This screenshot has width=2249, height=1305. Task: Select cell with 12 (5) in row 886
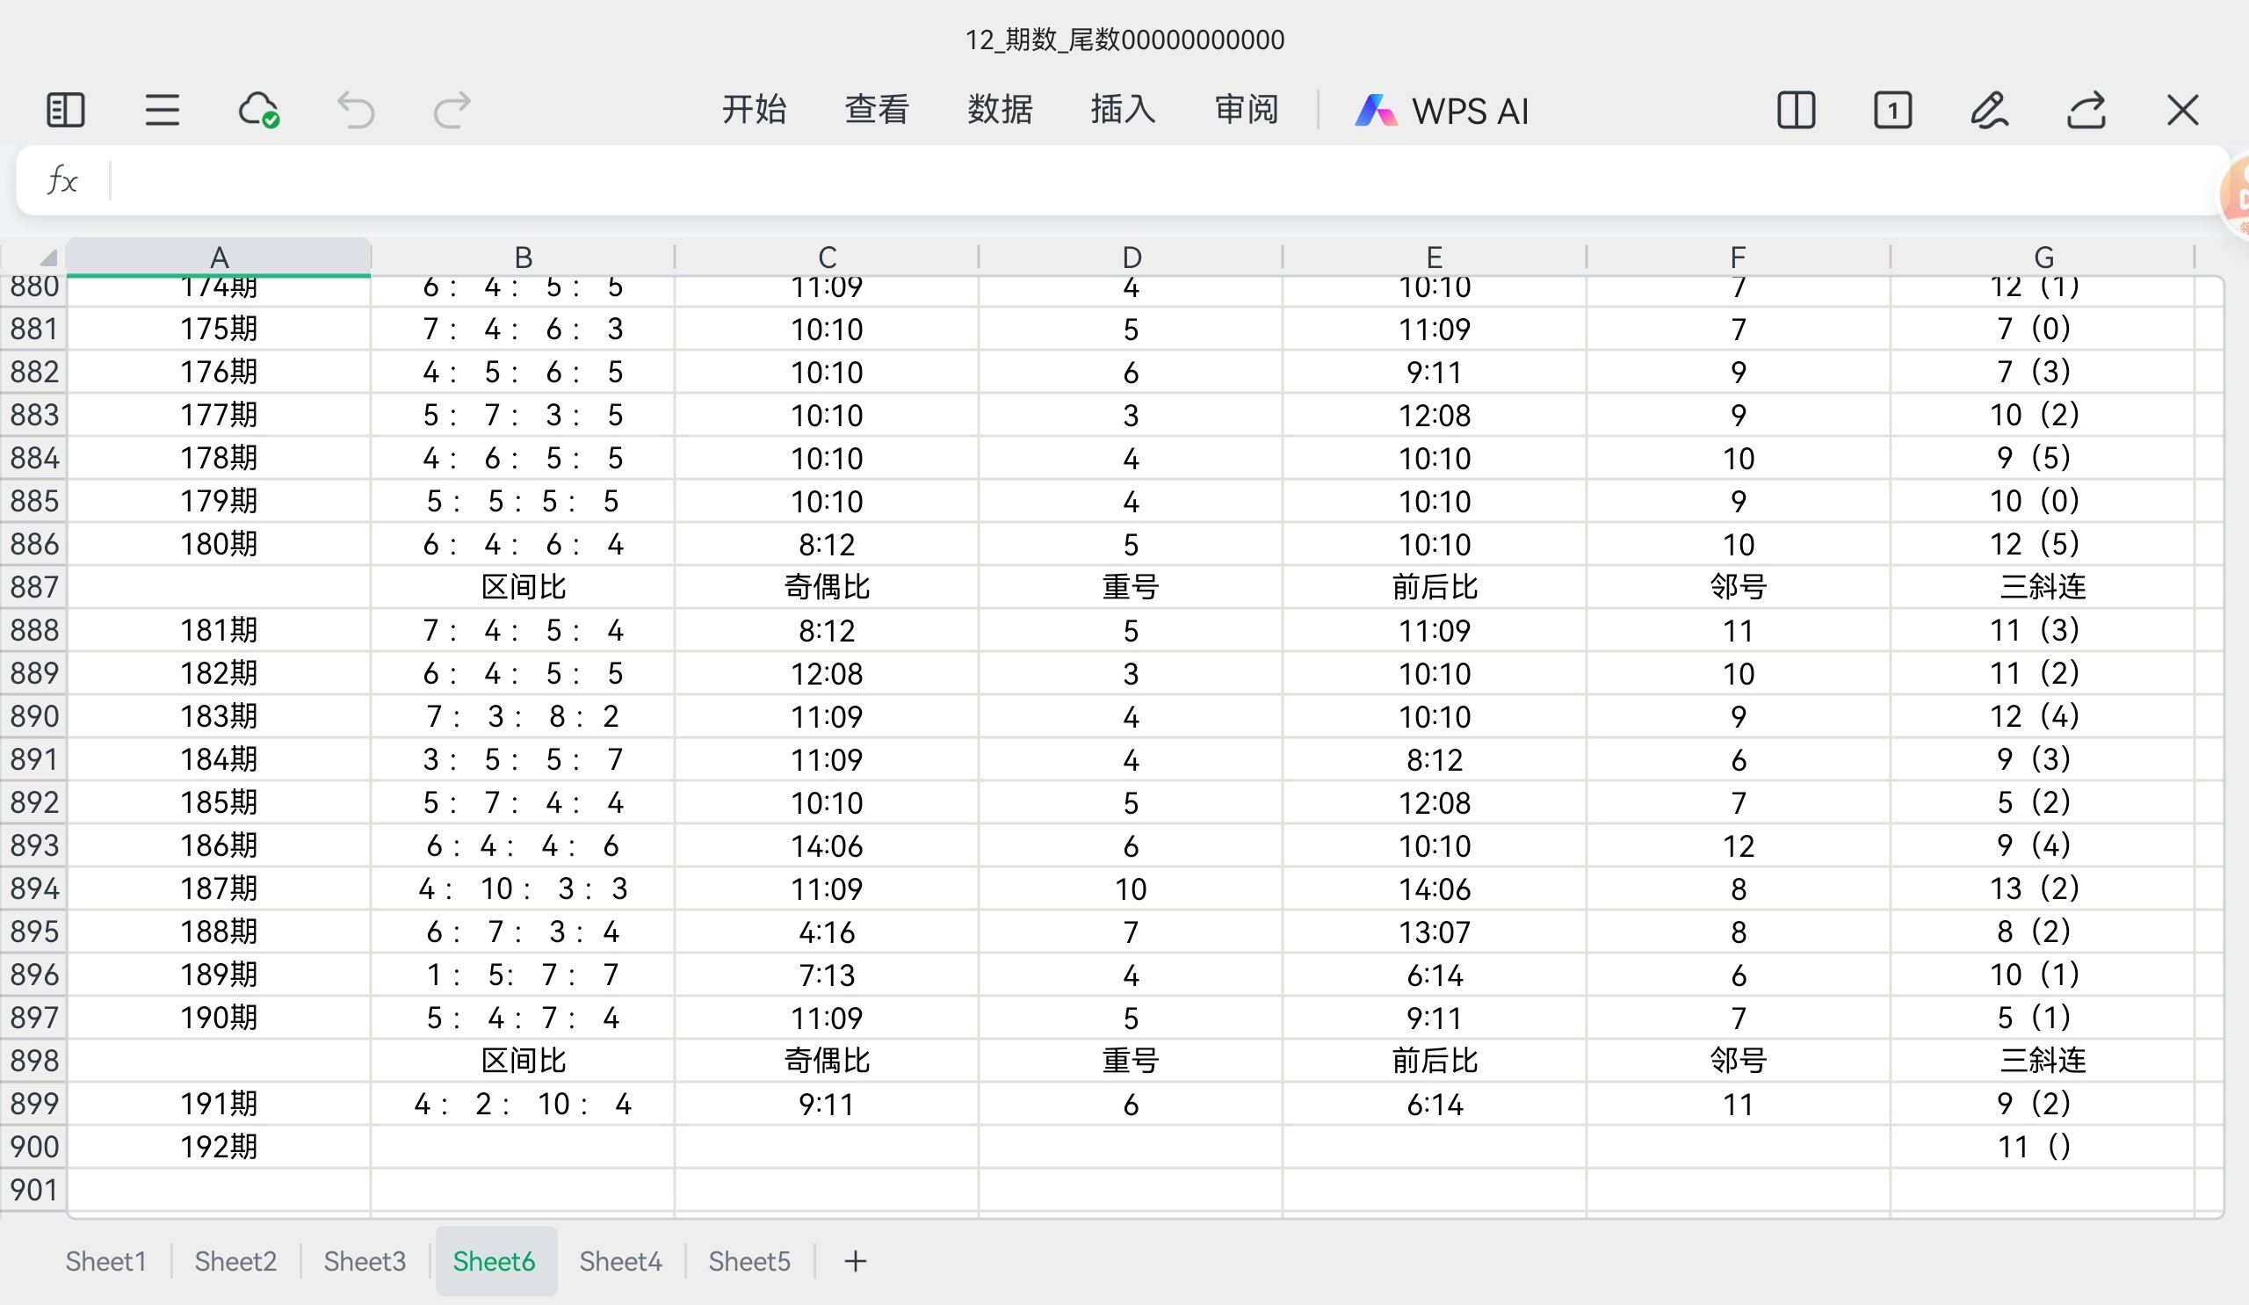2043,545
